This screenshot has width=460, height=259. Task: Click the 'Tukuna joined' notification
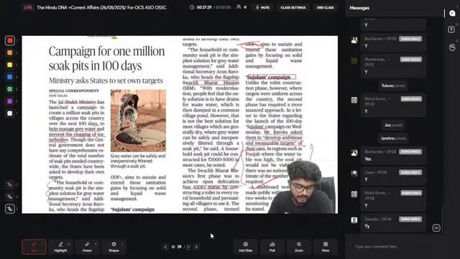pyautogui.click(x=393, y=86)
